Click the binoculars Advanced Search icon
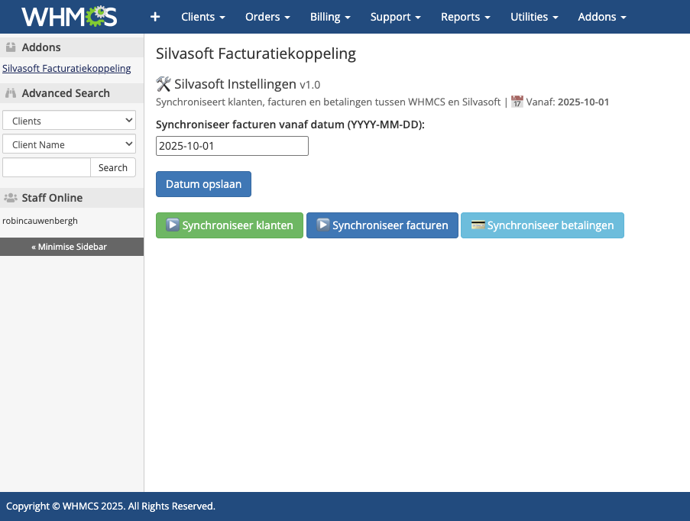Viewport: 690px width, 521px height. tap(11, 93)
